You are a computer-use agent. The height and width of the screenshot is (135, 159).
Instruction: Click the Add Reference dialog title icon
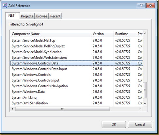pyautogui.click(x=5, y=5)
